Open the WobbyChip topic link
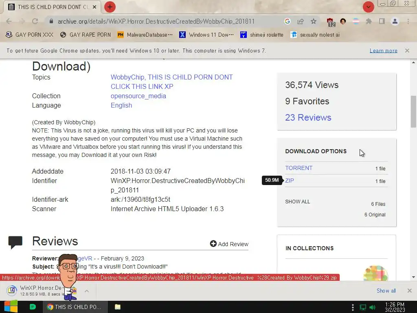The width and height of the screenshot is (417, 313). (127, 77)
